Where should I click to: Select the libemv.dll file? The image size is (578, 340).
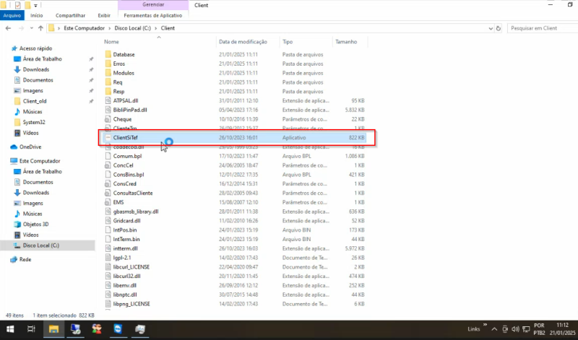click(124, 285)
